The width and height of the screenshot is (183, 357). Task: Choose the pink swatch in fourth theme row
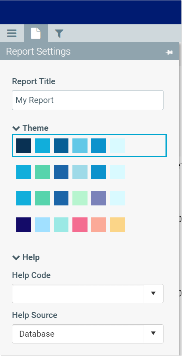tap(80, 225)
